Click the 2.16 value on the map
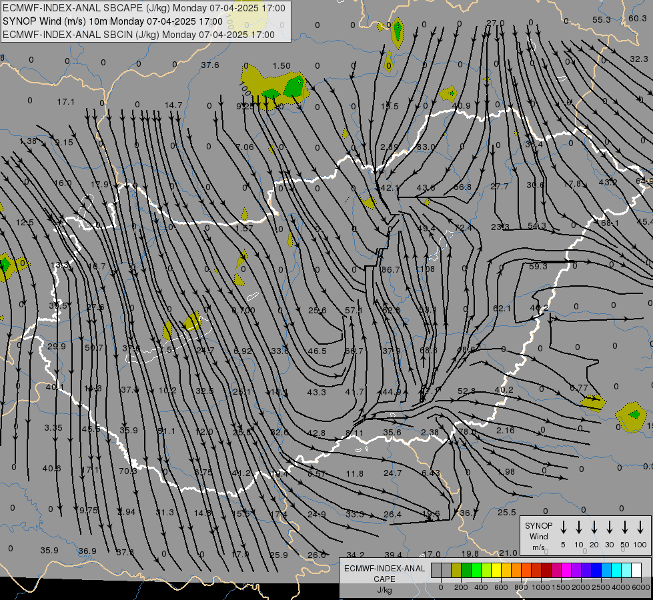This screenshot has height=600, width=653. coord(505,430)
